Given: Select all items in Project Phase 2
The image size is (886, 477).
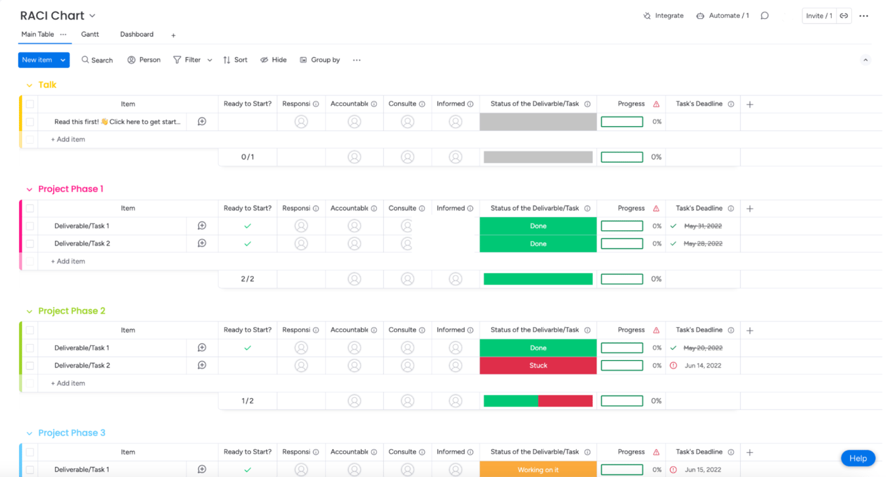Looking at the screenshot, I should (x=29, y=330).
